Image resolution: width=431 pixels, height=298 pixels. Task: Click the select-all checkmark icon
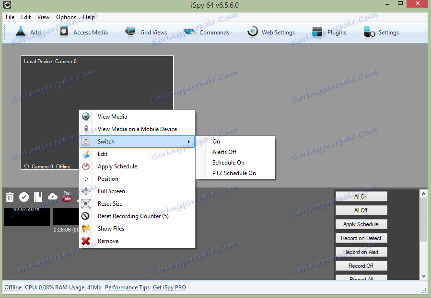(x=24, y=197)
